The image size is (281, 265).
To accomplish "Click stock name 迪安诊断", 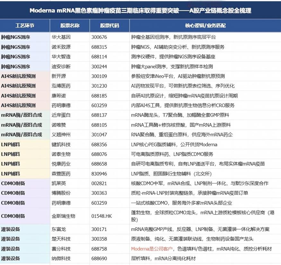I will pyautogui.click(x=61, y=67).
